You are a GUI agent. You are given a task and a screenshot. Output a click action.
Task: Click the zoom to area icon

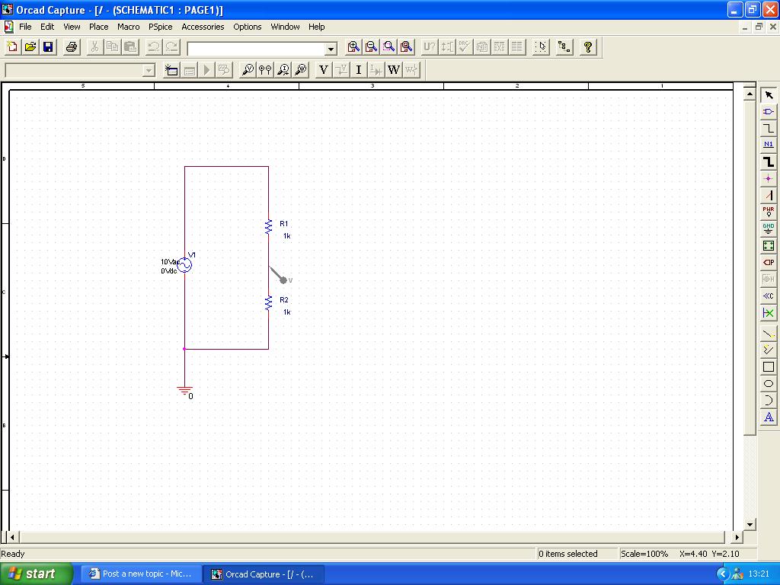pos(389,47)
